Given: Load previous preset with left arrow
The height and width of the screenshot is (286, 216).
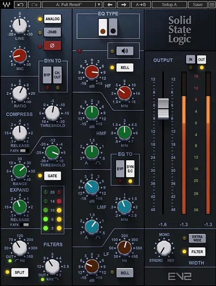Looking at the screenshot, I should pos(110,5).
